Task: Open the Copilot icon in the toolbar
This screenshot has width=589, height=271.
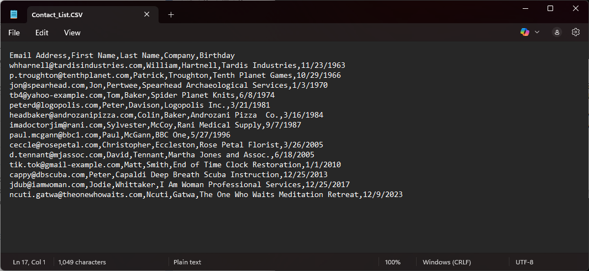Action: [524, 33]
